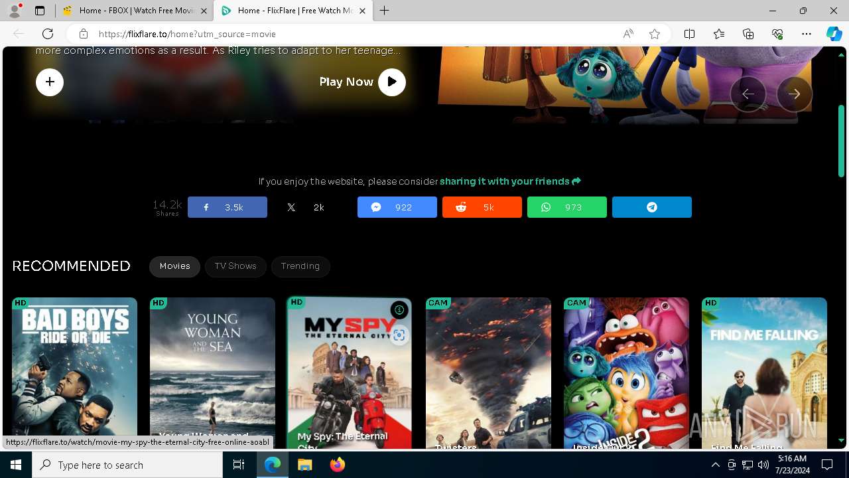This screenshot has height=478, width=849.
Task: Click page vertical scrollbar thumb
Action: coord(841,141)
